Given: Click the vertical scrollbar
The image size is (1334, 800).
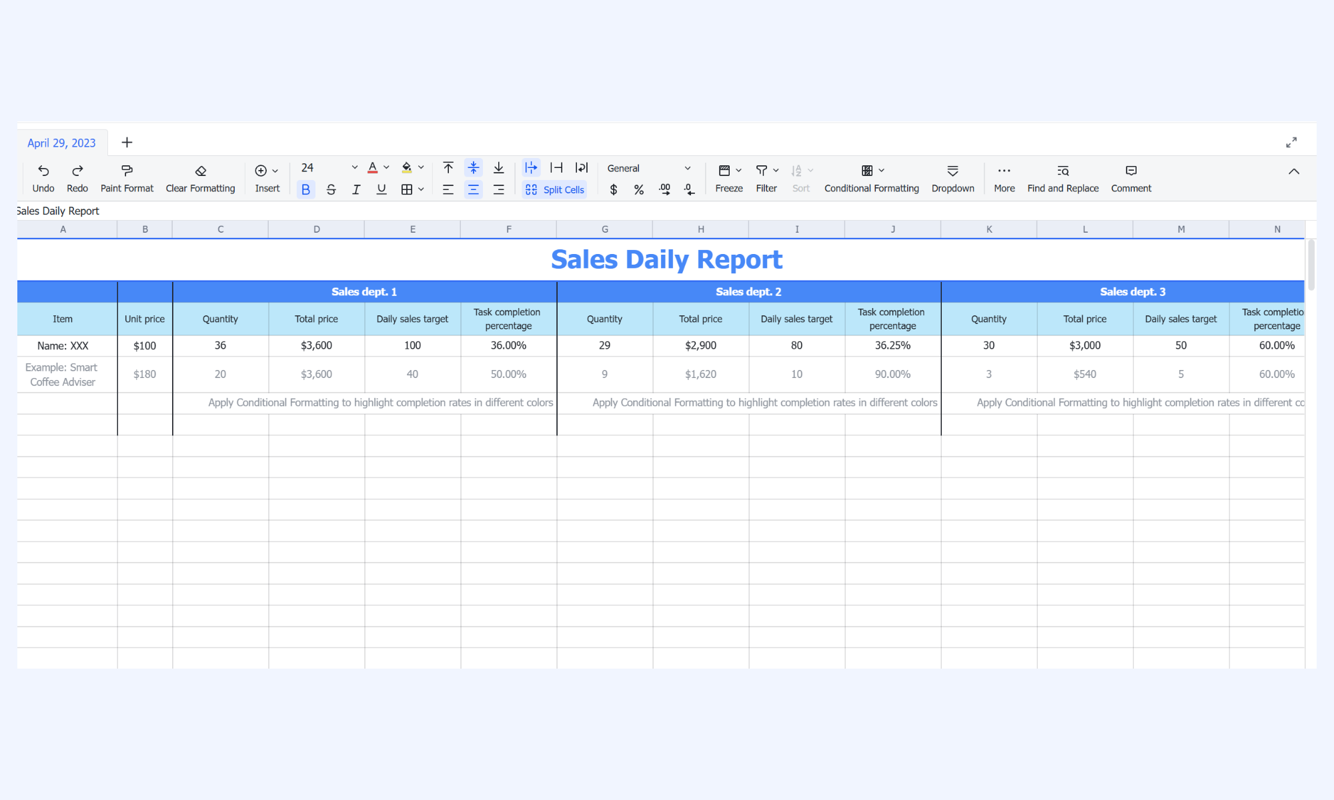Looking at the screenshot, I should pyautogui.click(x=1311, y=266).
